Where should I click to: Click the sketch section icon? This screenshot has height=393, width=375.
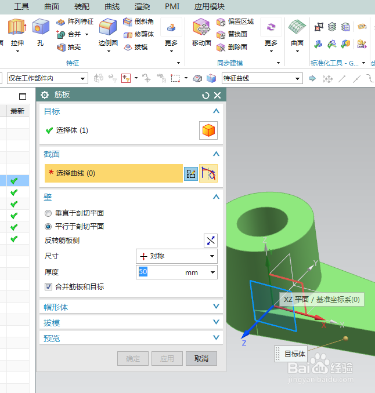click(x=191, y=173)
